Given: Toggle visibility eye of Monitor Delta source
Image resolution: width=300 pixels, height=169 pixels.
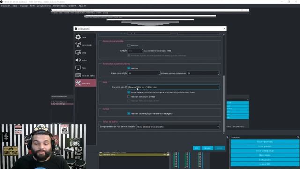Looking at the screenshot, I should tap(165, 154).
